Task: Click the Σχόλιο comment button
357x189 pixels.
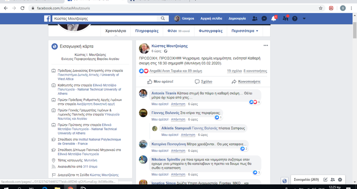Action: click(204, 81)
